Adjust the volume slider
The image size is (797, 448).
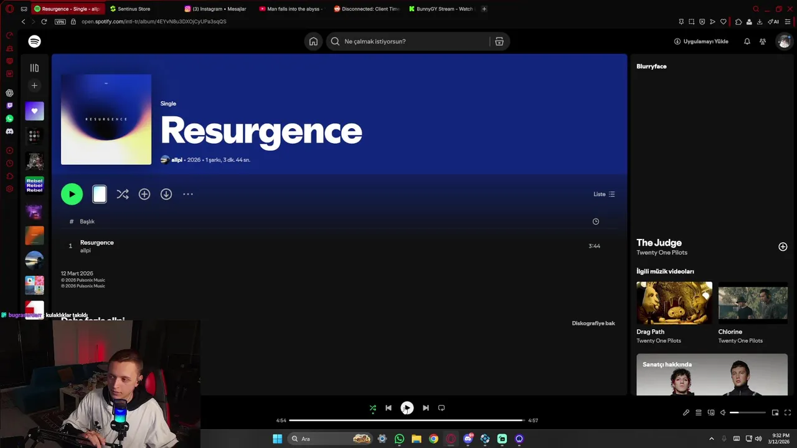coord(748,413)
